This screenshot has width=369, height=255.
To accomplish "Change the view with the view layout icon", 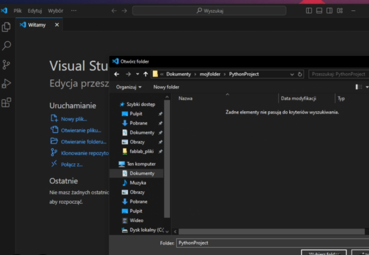I will pyautogui.click(x=359, y=87).
